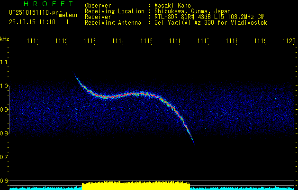Image resolution: width=298 pixels, height=190 pixels.
Task: Select the RTL-SDR receiver description text
Action: point(206,17)
